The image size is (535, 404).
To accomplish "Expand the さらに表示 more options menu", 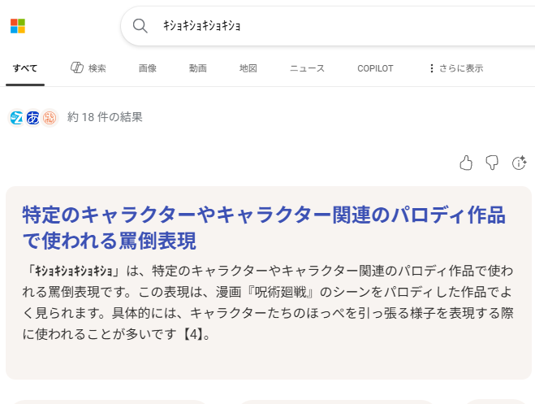I will pos(455,68).
